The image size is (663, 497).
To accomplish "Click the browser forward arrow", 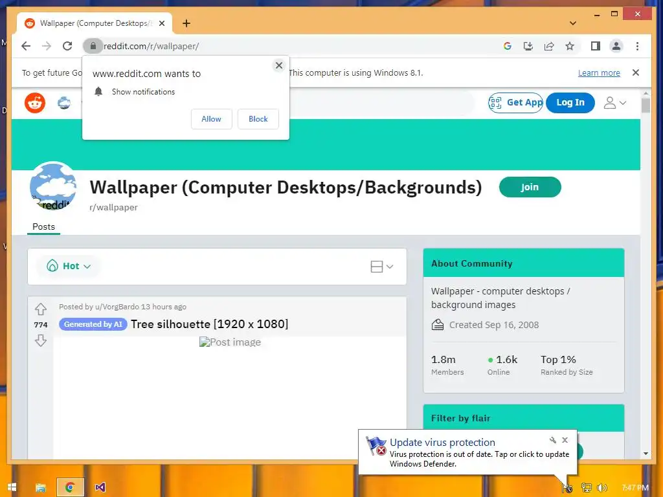I will [47, 46].
